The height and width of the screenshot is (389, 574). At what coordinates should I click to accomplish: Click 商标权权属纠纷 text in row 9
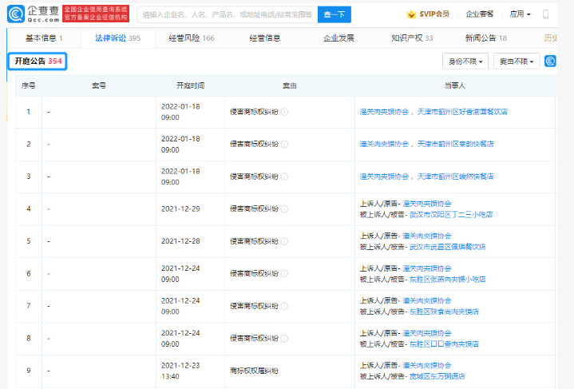(254, 371)
